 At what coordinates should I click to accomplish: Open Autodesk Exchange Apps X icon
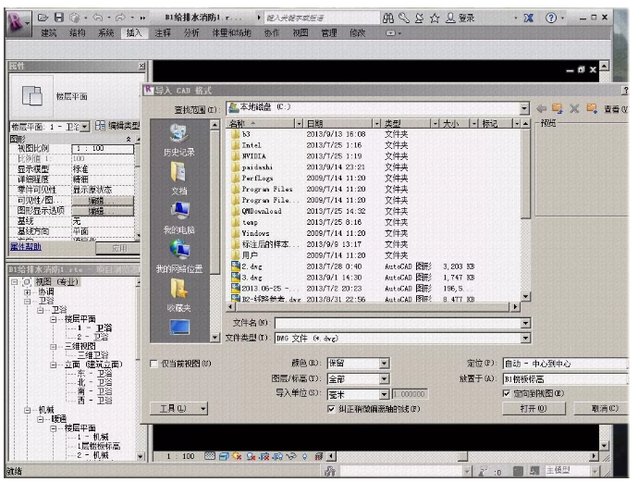(528, 18)
